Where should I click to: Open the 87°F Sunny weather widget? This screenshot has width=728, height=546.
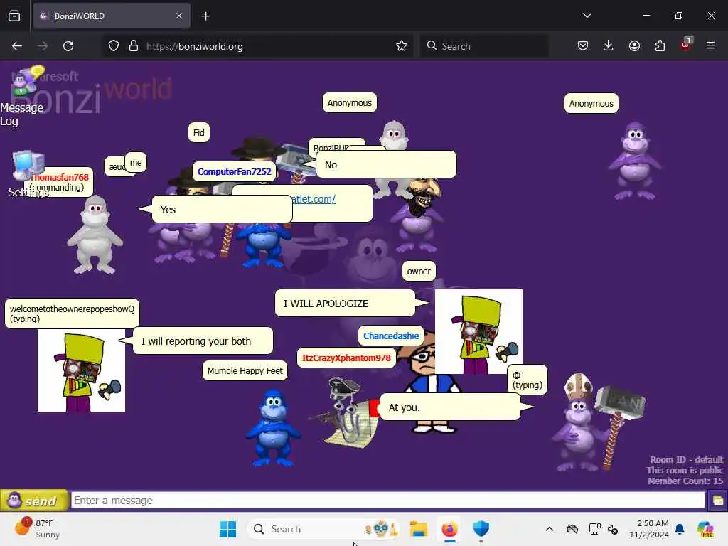(38, 529)
